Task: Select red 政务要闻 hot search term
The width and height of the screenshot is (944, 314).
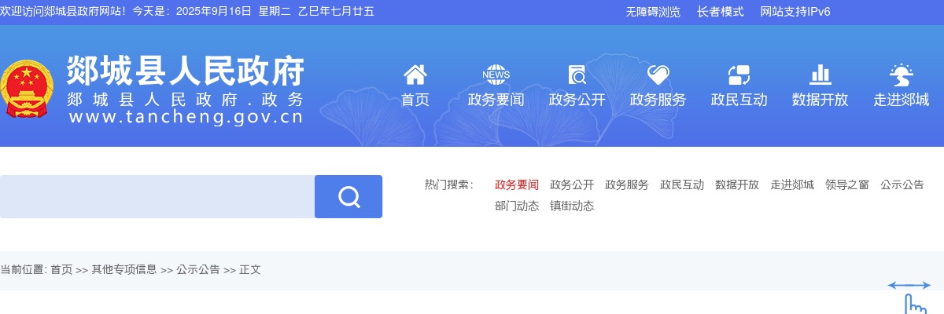Action: pyautogui.click(x=517, y=185)
